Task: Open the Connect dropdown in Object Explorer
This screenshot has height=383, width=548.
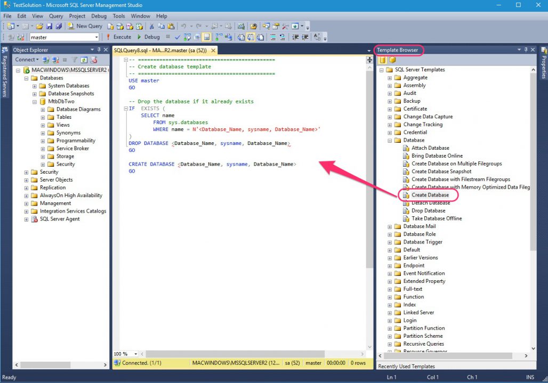Action: tap(27, 60)
